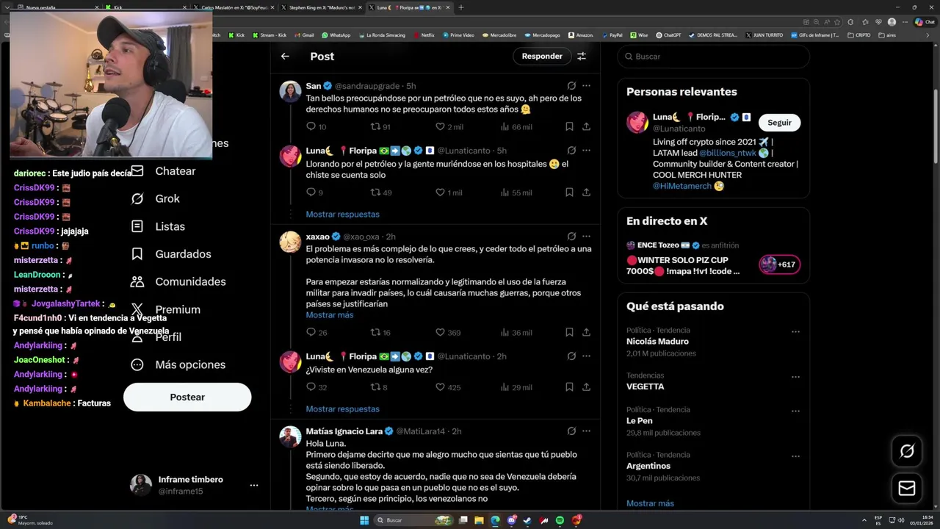Open the reply sort filter icon
The width and height of the screenshot is (940, 529).
582,56
